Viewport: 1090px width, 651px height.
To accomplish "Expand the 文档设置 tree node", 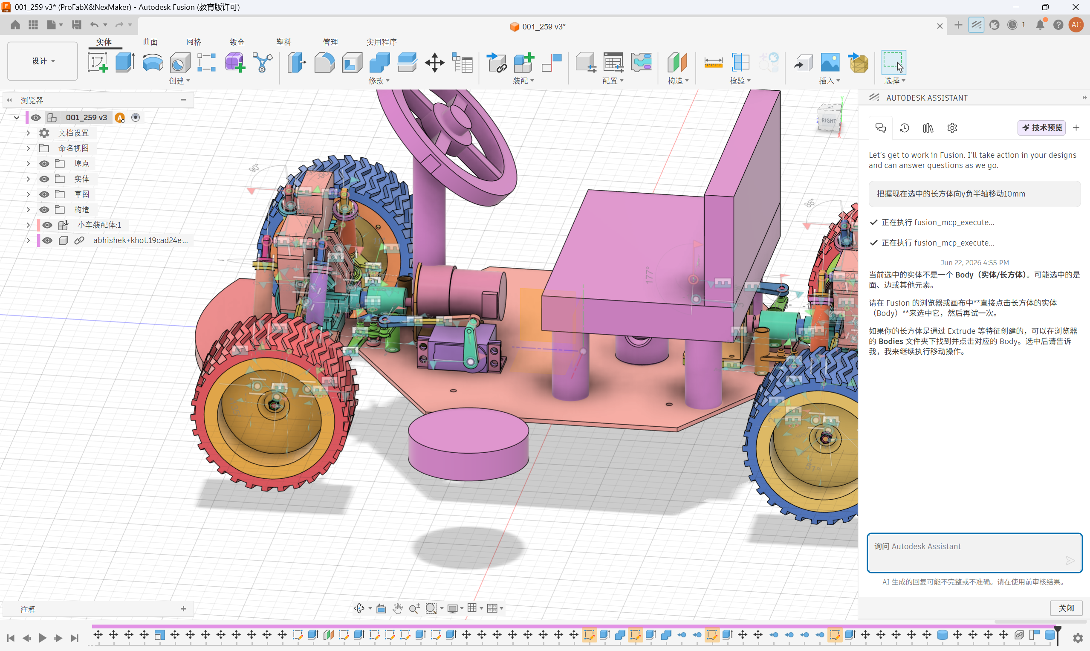I will [28, 133].
